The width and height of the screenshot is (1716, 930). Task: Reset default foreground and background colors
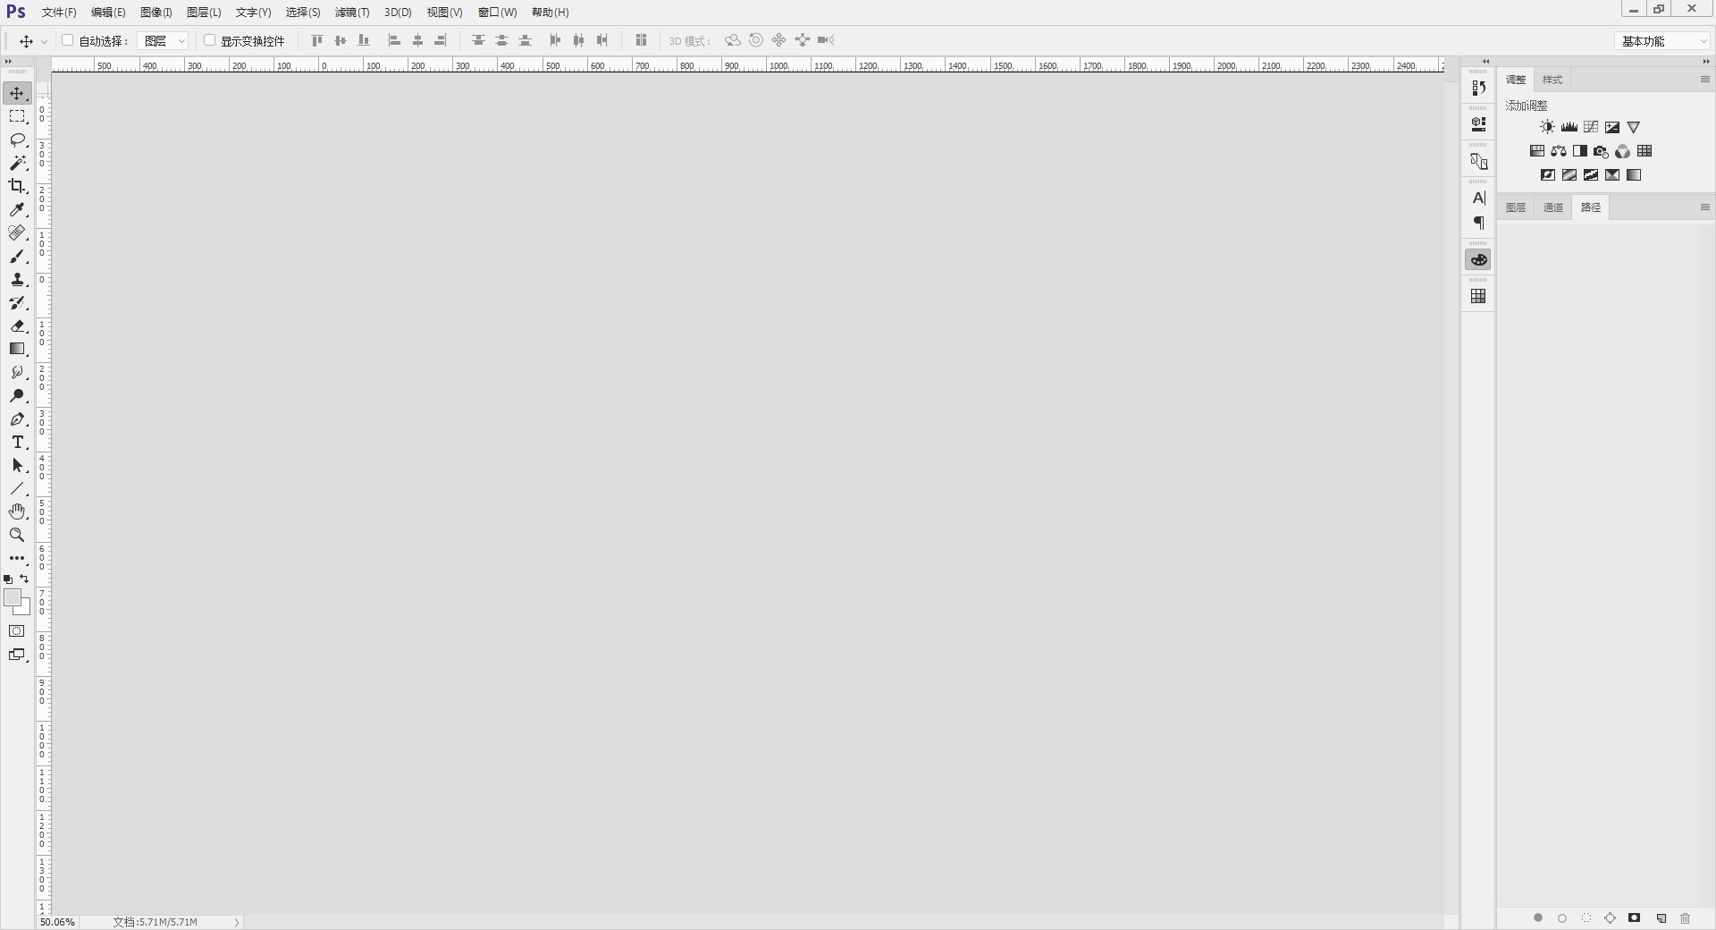(x=8, y=579)
